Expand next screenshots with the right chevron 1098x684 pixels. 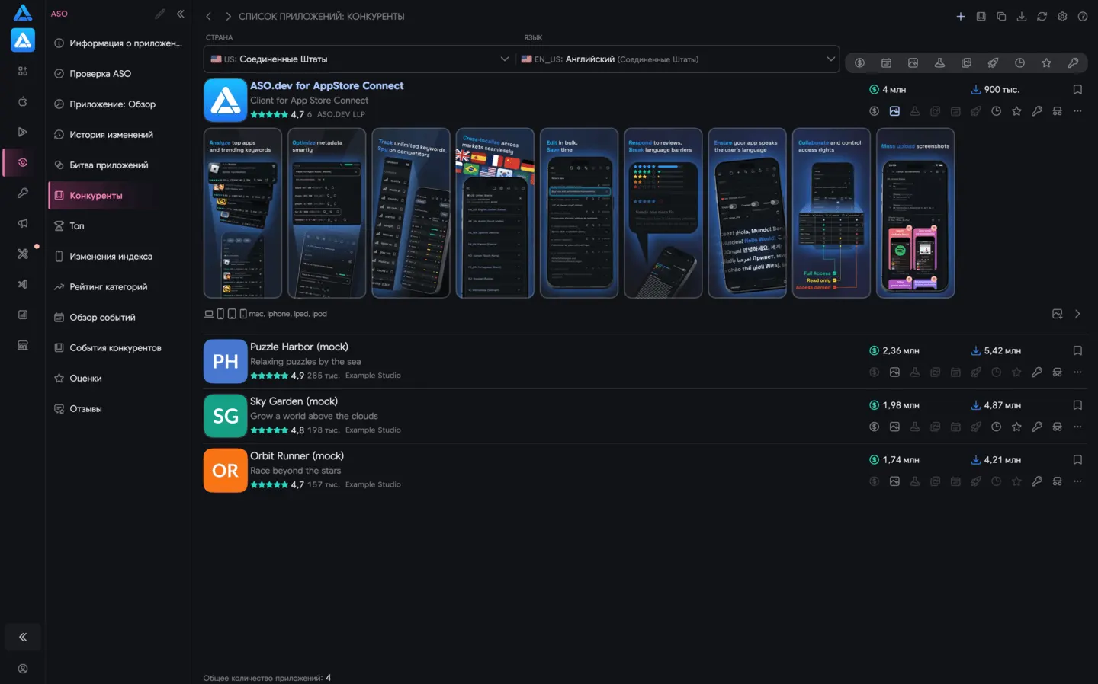point(1077,314)
